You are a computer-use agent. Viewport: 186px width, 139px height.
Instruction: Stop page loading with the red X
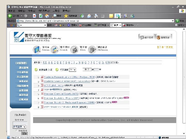tap(34, 16)
